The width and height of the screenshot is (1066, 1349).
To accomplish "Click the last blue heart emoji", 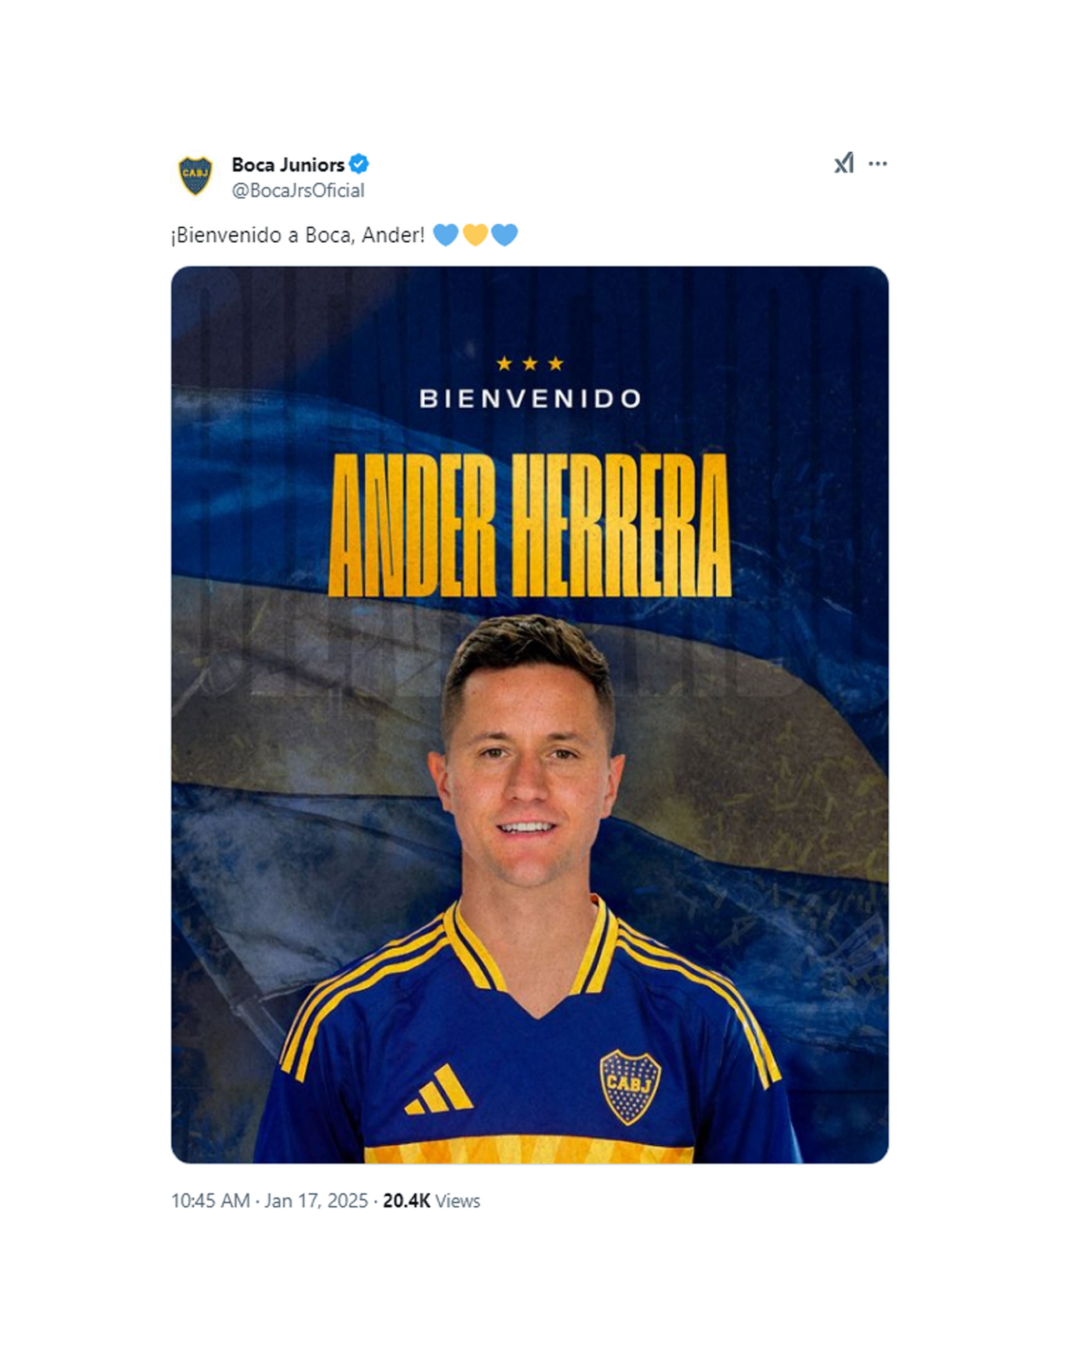I will pyautogui.click(x=504, y=235).
